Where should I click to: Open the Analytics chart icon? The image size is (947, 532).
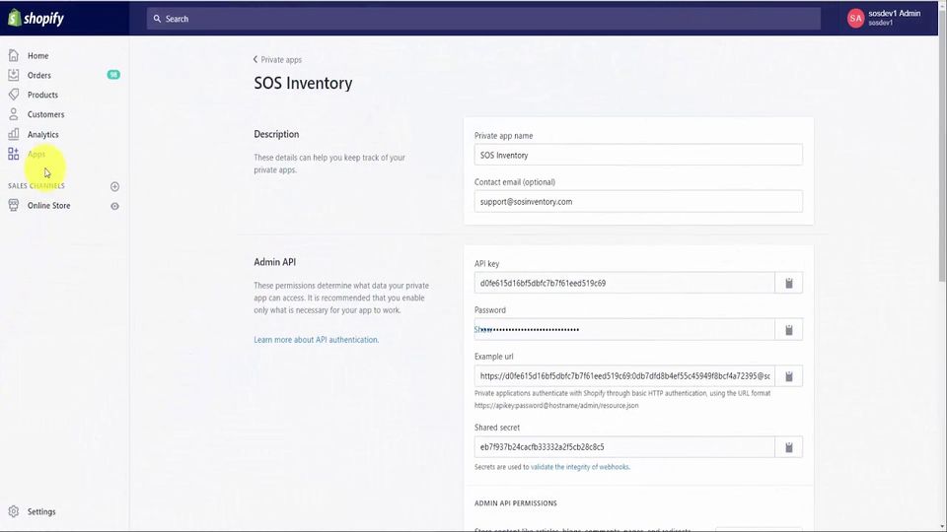(13, 135)
